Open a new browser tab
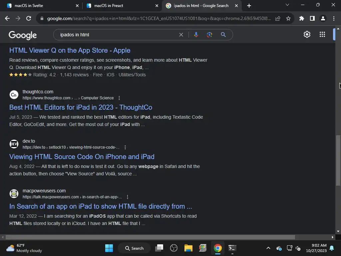 pyautogui.click(x=249, y=6)
